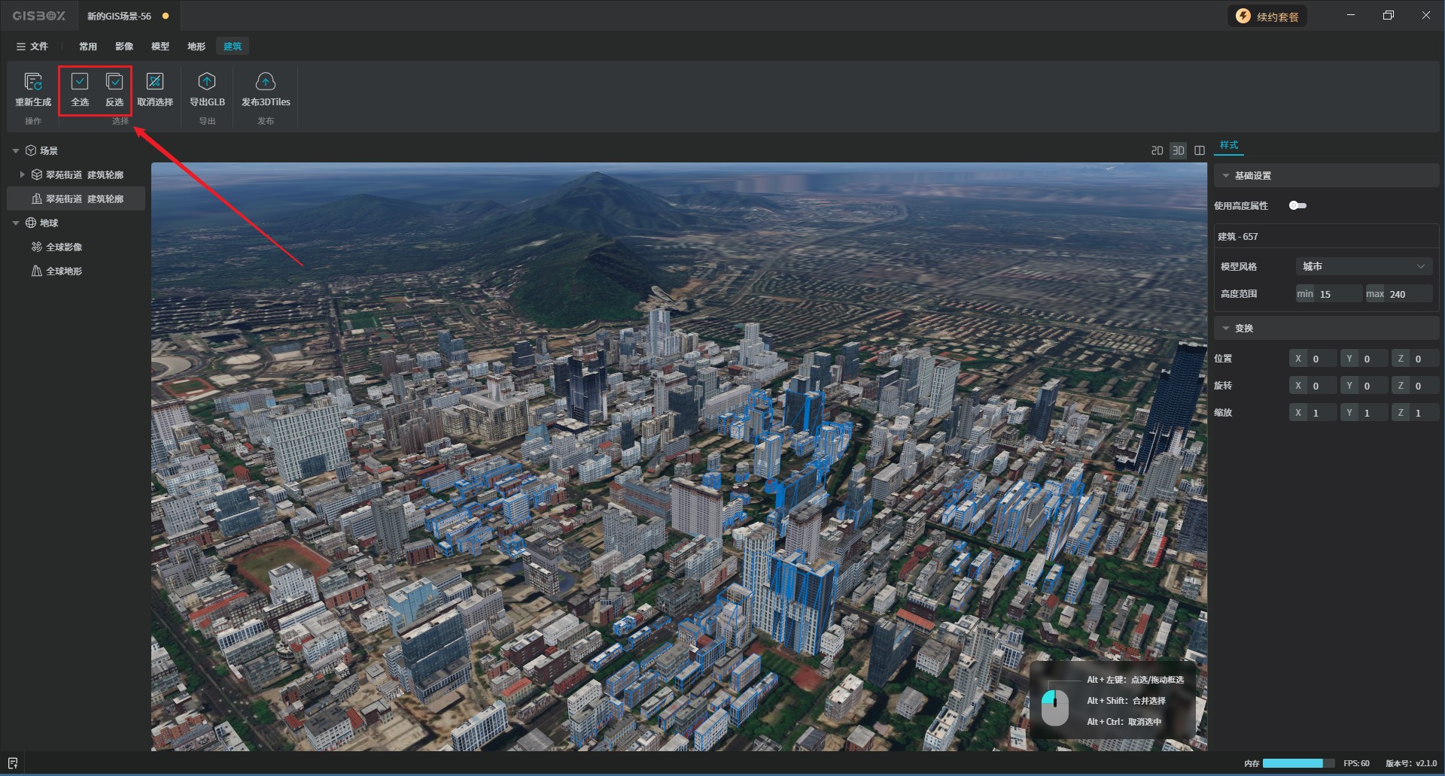Click the 全选 select-all icon
The height and width of the screenshot is (776, 1445).
coord(80,81)
